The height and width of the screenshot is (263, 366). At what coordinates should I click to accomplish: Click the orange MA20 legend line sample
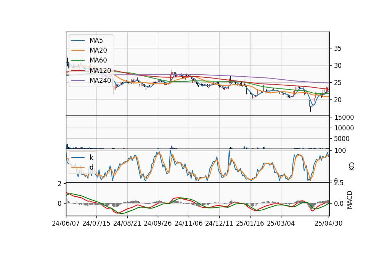pos(78,50)
